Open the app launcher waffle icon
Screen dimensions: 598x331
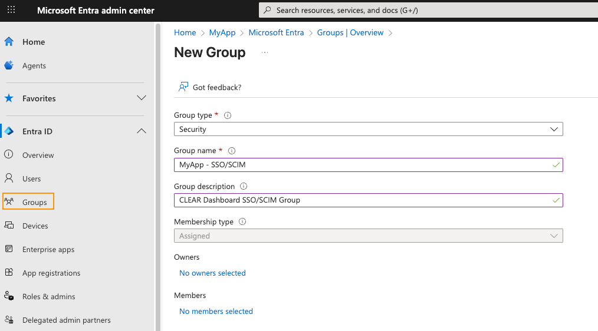tap(11, 10)
